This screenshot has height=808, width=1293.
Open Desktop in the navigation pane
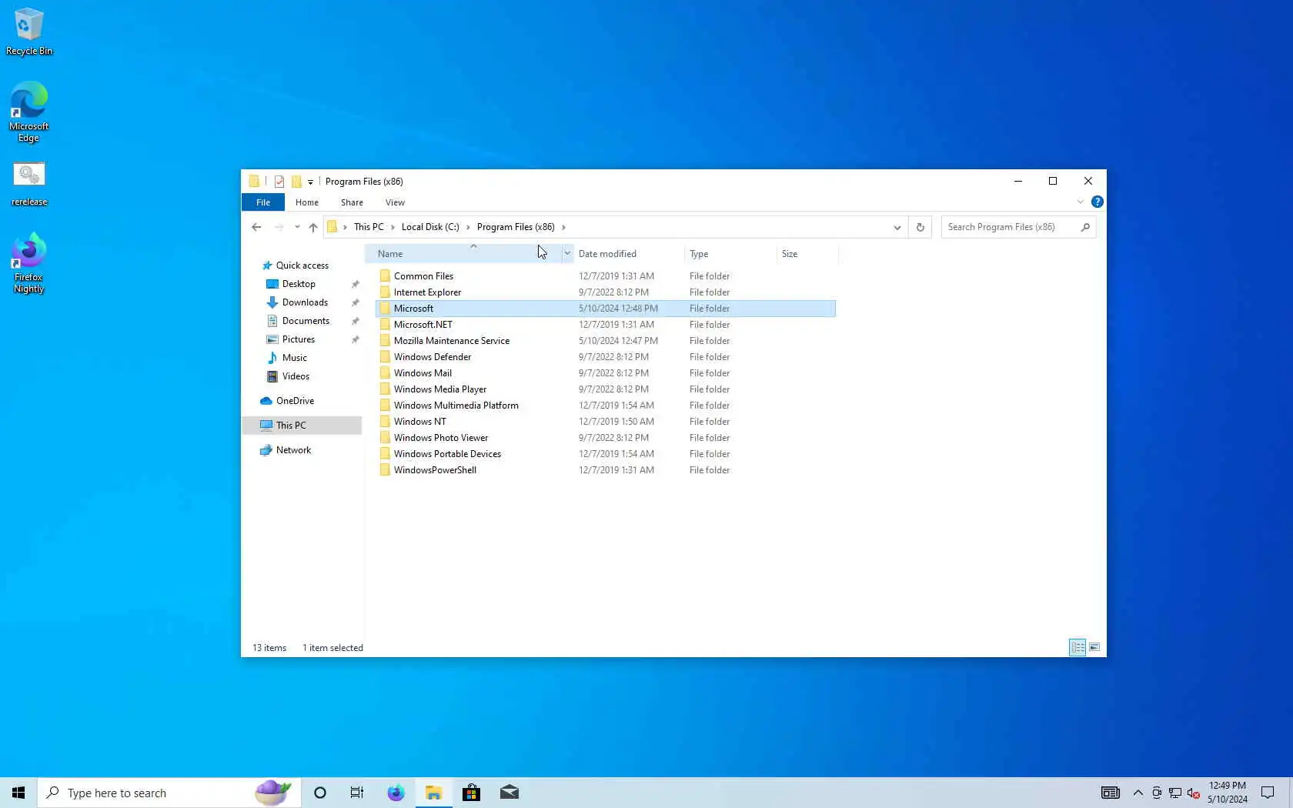pos(299,284)
